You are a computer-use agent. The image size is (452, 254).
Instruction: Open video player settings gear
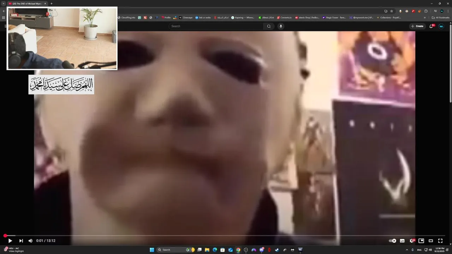pyautogui.click(x=412, y=241)
